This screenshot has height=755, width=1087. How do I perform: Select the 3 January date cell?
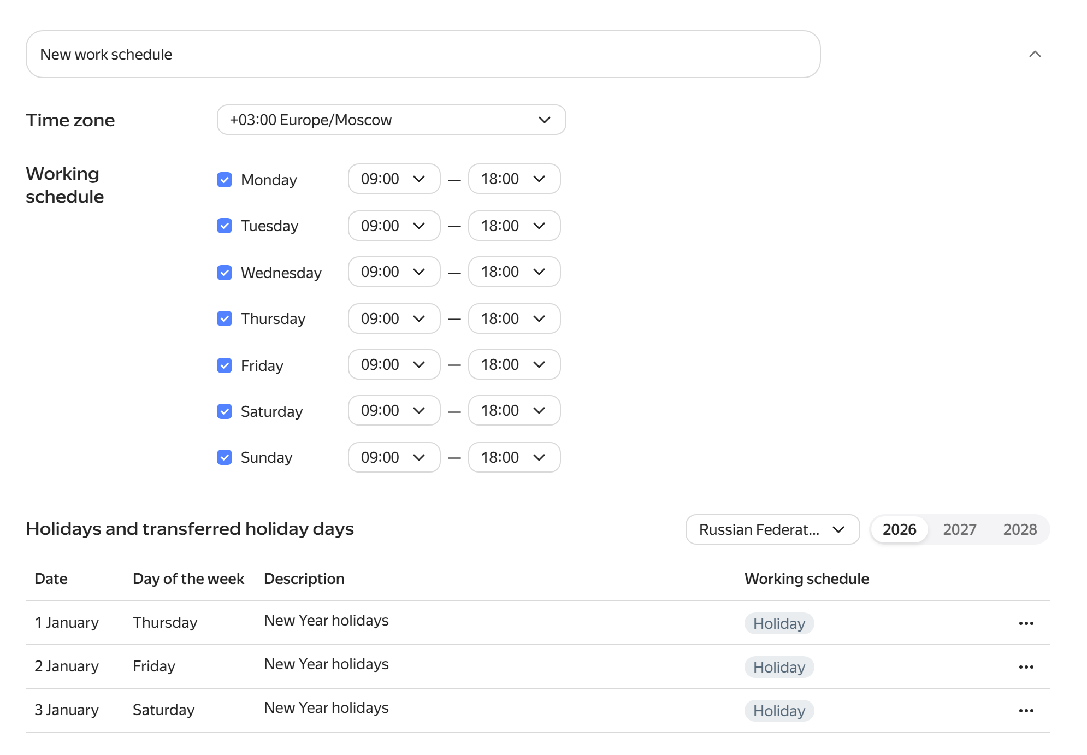tap(67, 710)
